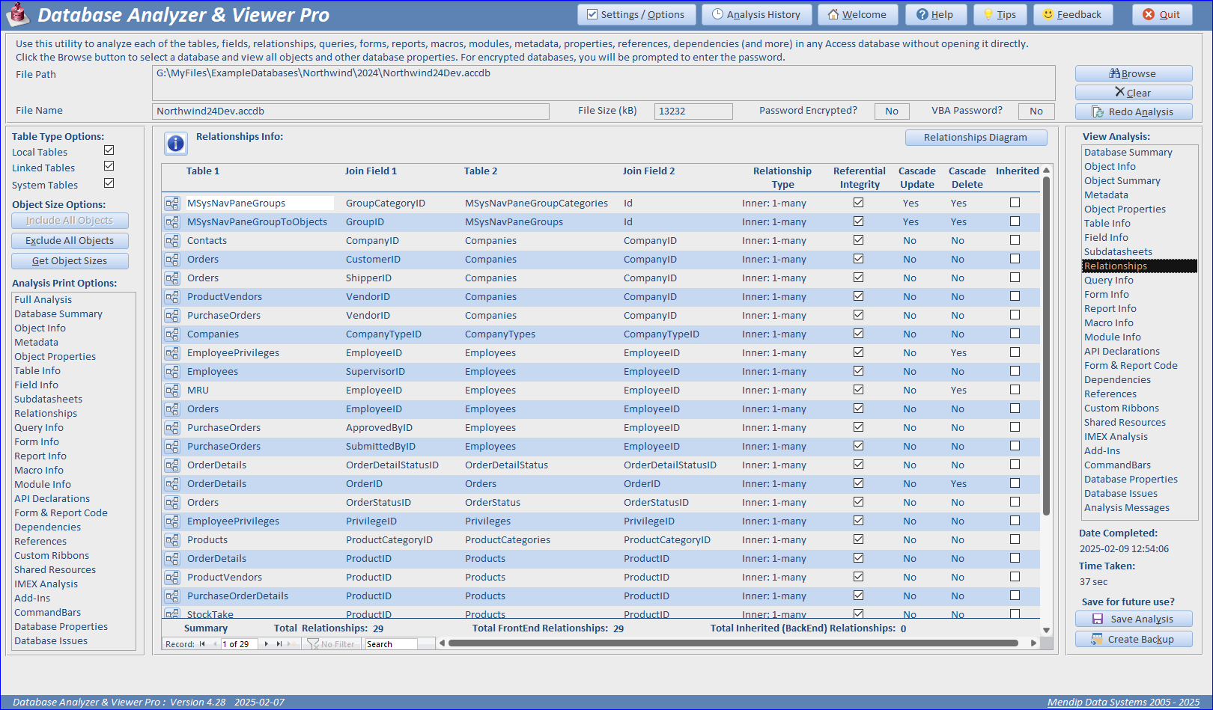
Task: Select Full Analysis in print options list
Action: point(43,299)
